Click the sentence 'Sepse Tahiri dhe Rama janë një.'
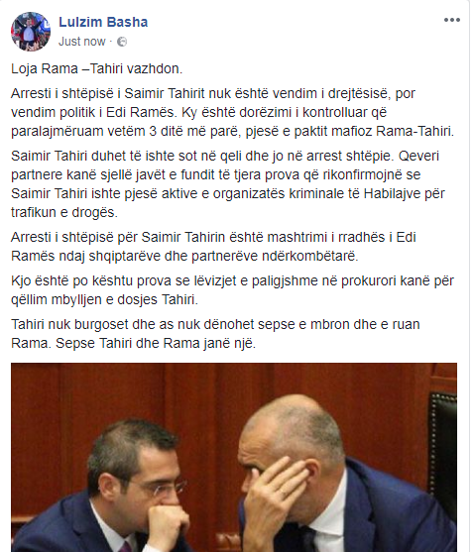Screen dimensions: 473x552 point(156,343)
